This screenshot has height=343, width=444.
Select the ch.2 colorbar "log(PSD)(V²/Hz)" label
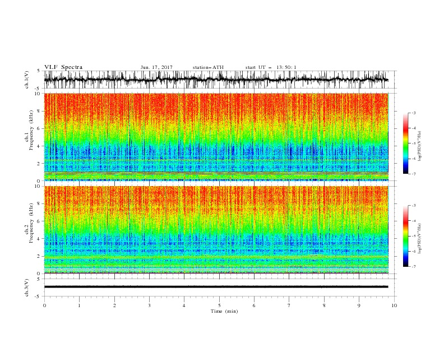(419, 238)
